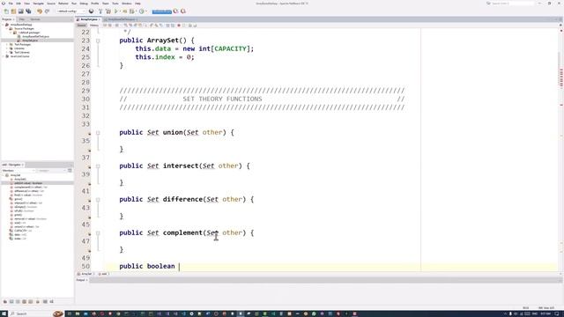This screenshot has width=564, height=317.
Task: Toggle Sort by Source in Navigator
Action: [51, 302]
